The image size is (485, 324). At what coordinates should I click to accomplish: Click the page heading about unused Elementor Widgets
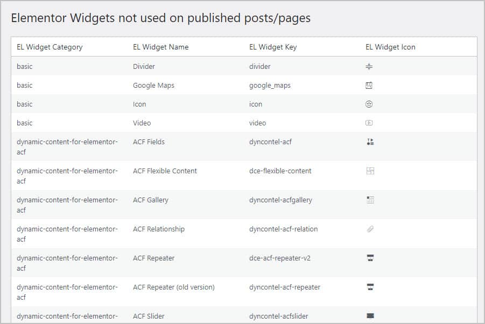click(x=161, y=18)
